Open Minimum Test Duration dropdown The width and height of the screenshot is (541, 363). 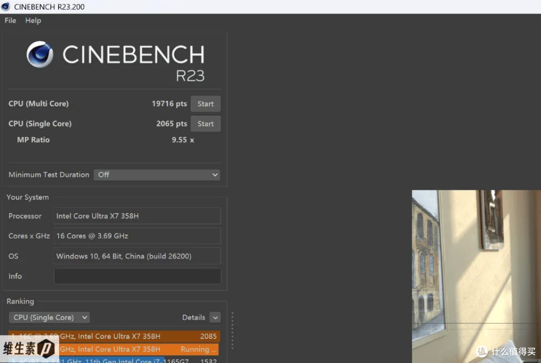(157, 175)
